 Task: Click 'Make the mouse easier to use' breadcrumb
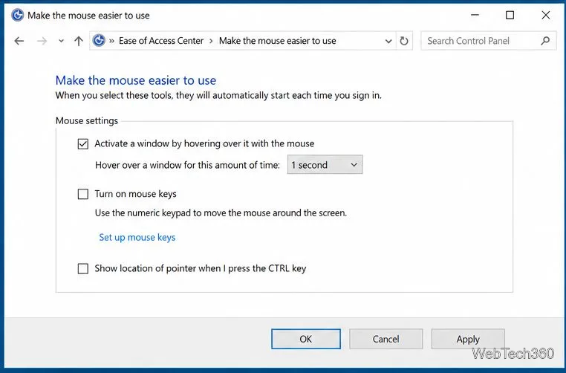[277, 41]
